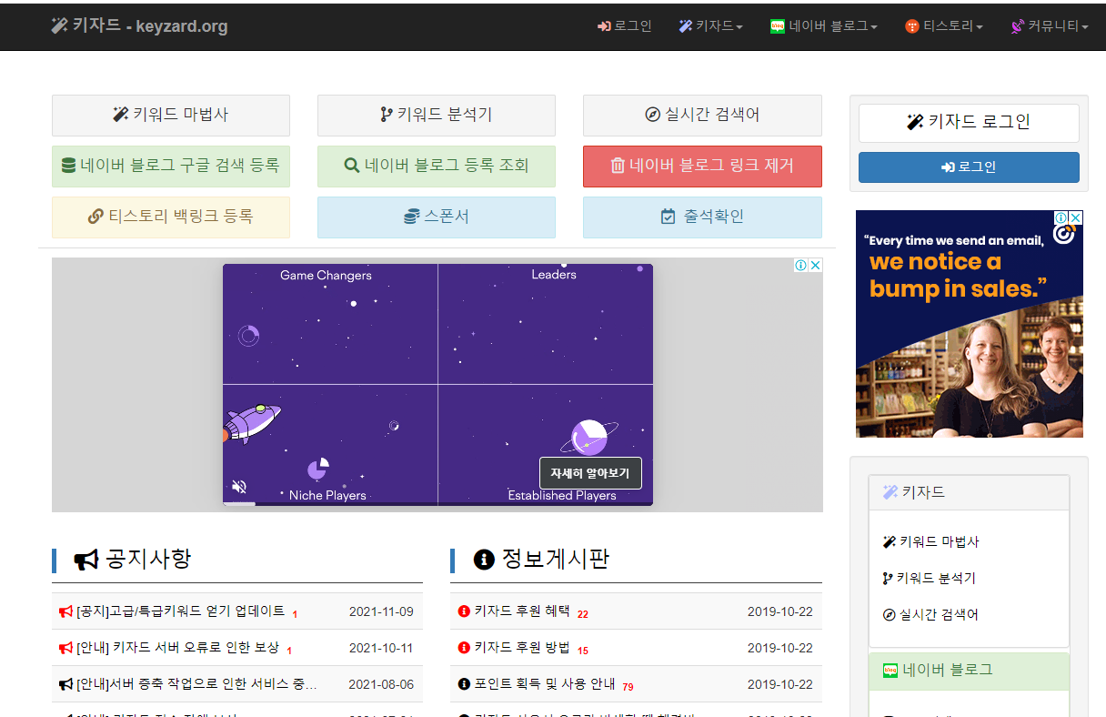The image size is (1106, 717).
Task: Click the branch icon on 키워드 분석기 button
Action: pyautogui.click(x=387, y=116)
